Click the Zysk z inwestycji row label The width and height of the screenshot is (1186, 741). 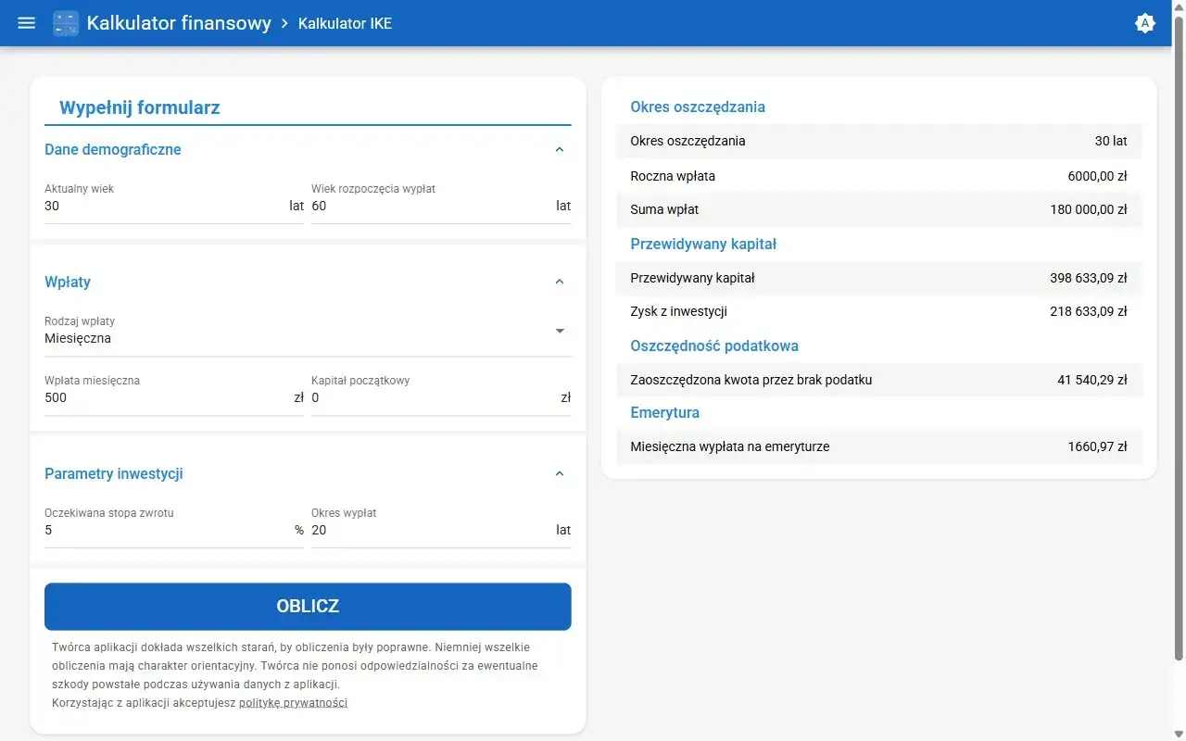pyautogui.click(x=678, y=311)
